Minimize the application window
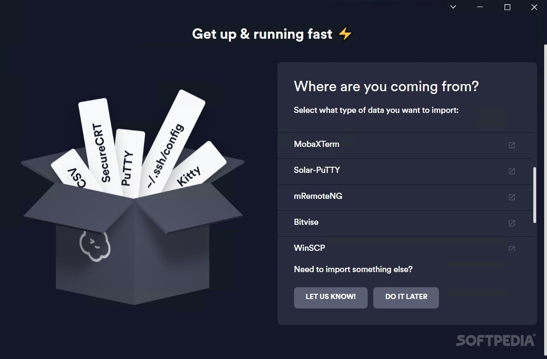The image size is (547, 359). [x=480, y=7]
